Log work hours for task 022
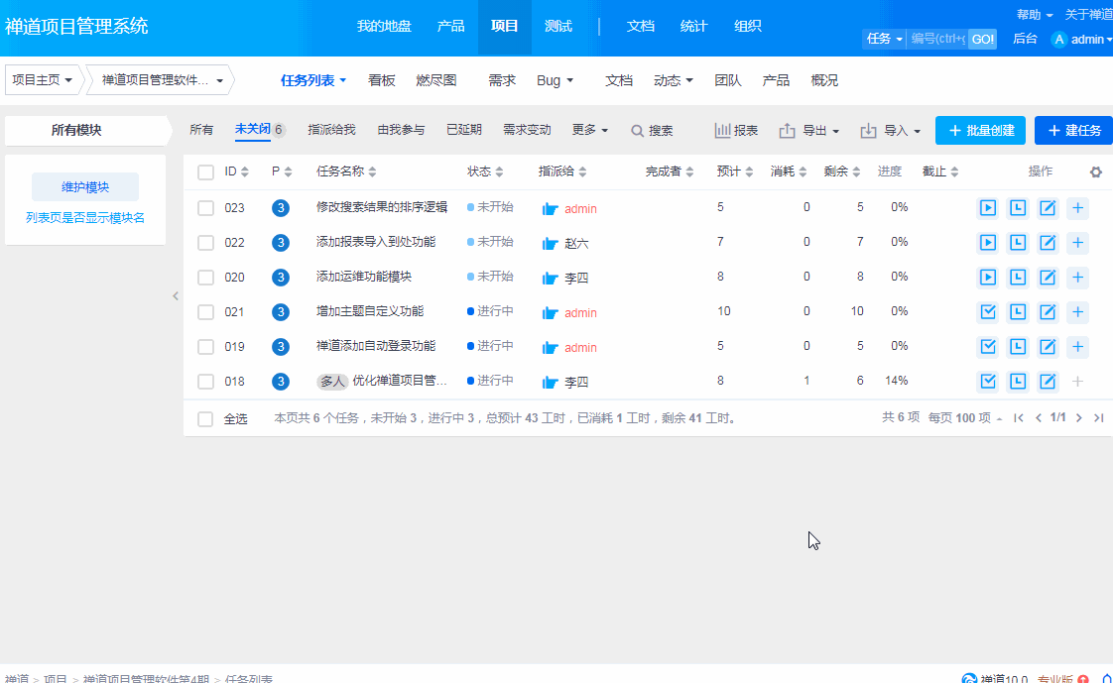This screenshot has height=683, width=1113. (1018, 243)
